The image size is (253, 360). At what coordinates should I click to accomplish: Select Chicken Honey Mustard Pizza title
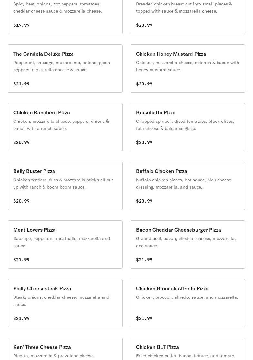point(171,54)
